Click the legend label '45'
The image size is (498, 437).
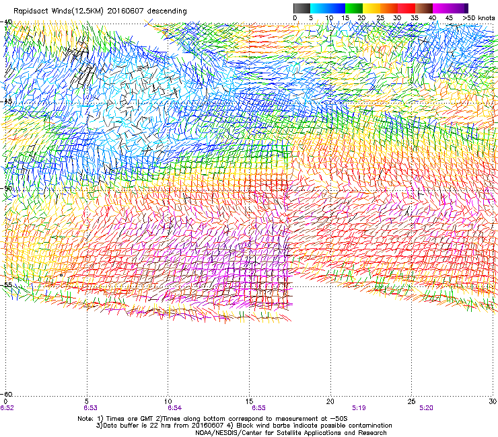[x=449, y=17]
